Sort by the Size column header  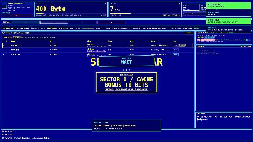[x=89, y=42]
